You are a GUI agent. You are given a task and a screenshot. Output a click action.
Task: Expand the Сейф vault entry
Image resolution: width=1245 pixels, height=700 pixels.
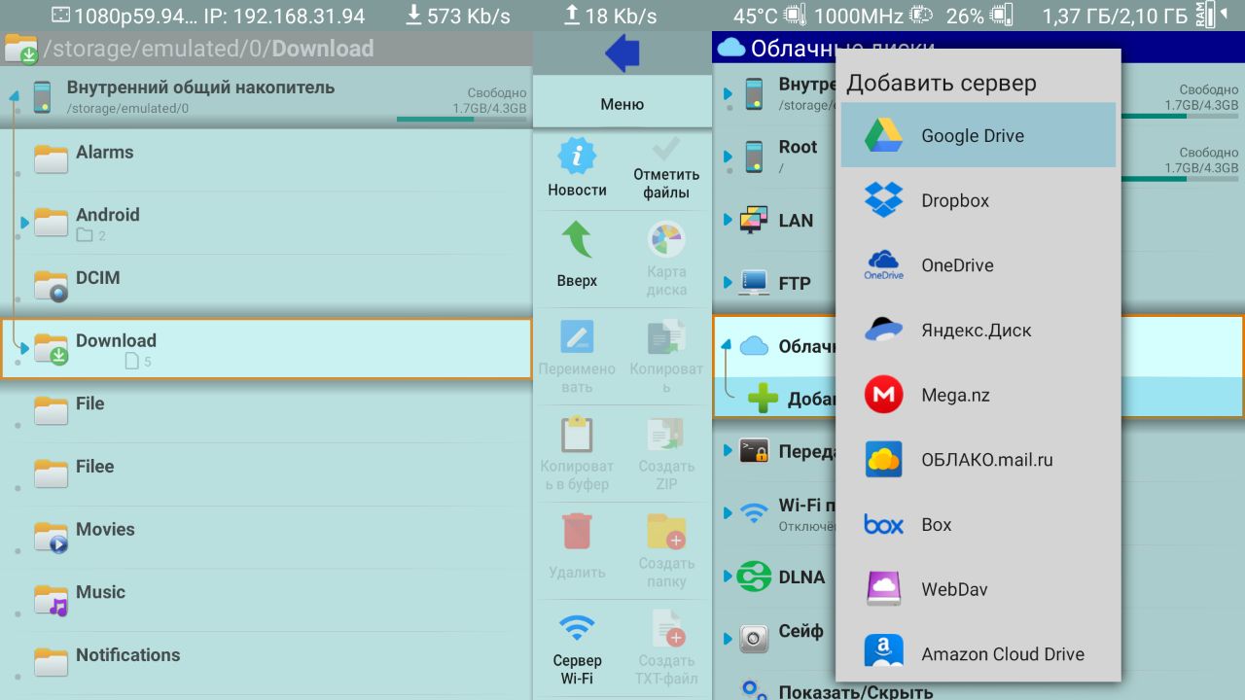tap(728, 639)
